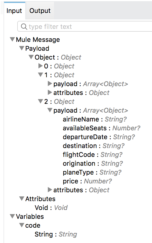Switch to the Output tab
Screen dimensions: 152x243
[x=40, y=11]
